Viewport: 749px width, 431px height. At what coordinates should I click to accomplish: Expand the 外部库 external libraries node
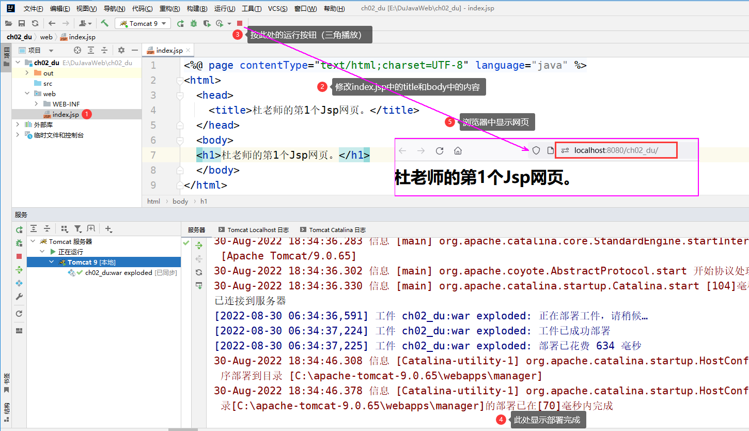pos(18,125)
